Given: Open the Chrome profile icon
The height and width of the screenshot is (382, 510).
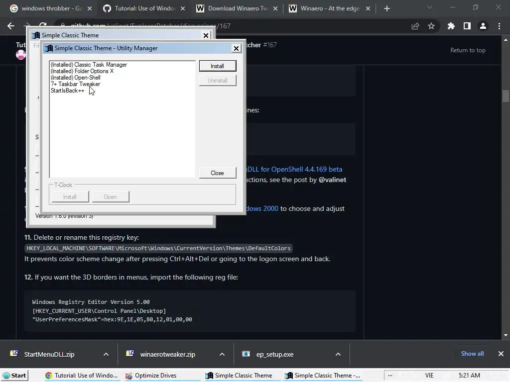Looking at the screenshot, I should [483, 26].
